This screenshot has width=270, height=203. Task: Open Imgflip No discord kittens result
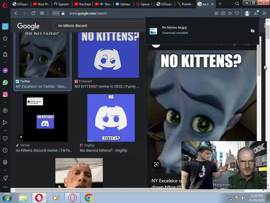click(x=103, y=150)
